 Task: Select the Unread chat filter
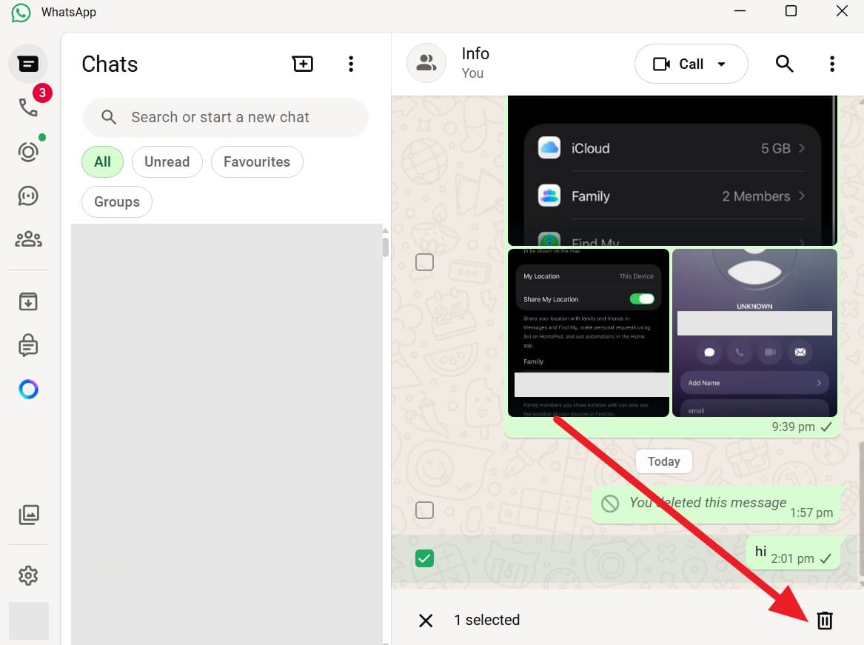[167, 161]
